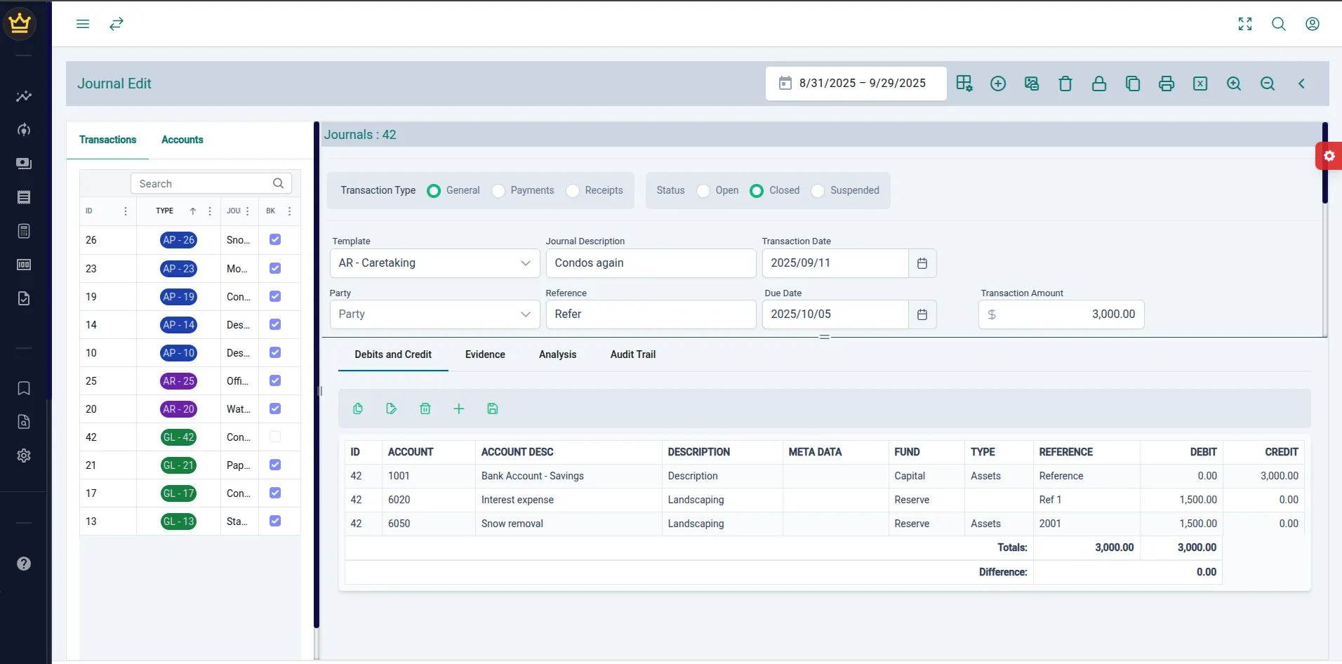Select the AP - 26 transaction badge
Viewport: 1342px width, 664px height.
pos(178,240)
